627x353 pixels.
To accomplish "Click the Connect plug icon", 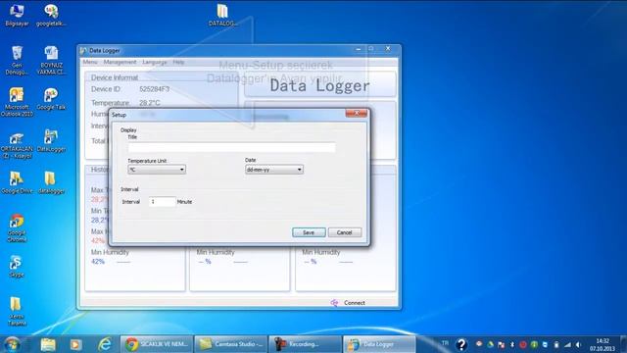I will [x=334, y=303].
